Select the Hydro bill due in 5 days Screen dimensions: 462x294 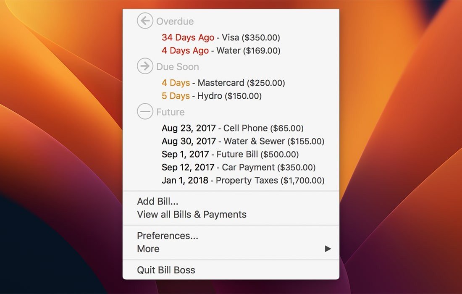tap(211, 96)
